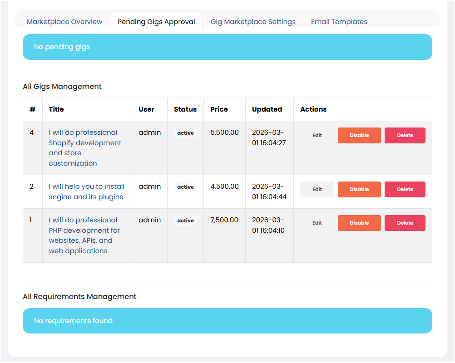The height and width of the screenshot is (363, 455).
Task: Edit the PHP development gig
Action: click(x=317, y=223)
